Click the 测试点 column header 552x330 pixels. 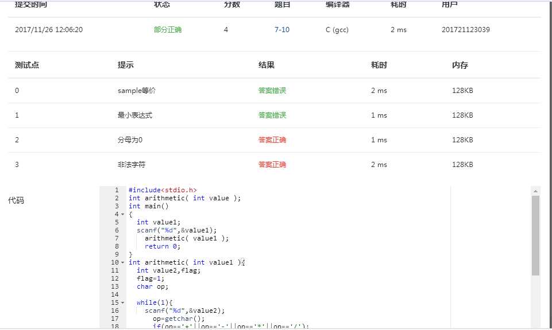coord(27,65)
